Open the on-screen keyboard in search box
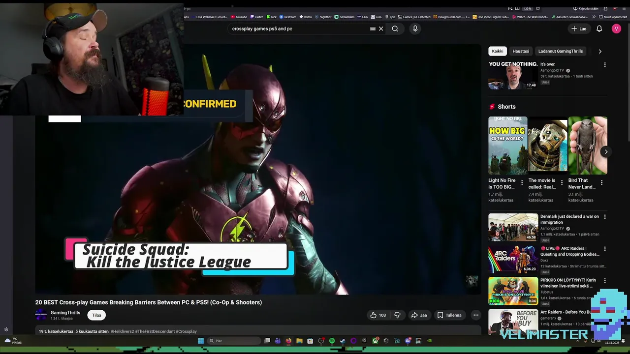The width and height of the screenshot is (630, 354). [x=373, y=29]
